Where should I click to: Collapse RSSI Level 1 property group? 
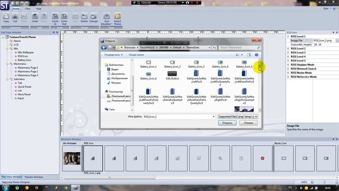point(288,37)
